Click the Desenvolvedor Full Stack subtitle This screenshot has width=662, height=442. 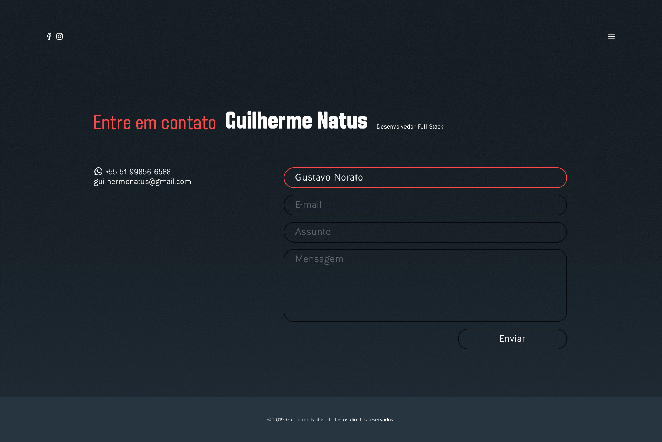[410, 127]
